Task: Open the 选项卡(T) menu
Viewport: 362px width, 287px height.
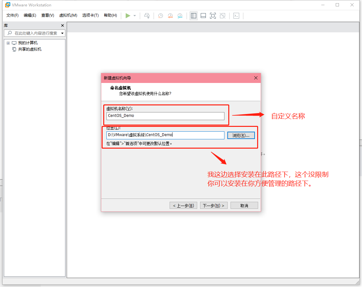Action: 90,15
